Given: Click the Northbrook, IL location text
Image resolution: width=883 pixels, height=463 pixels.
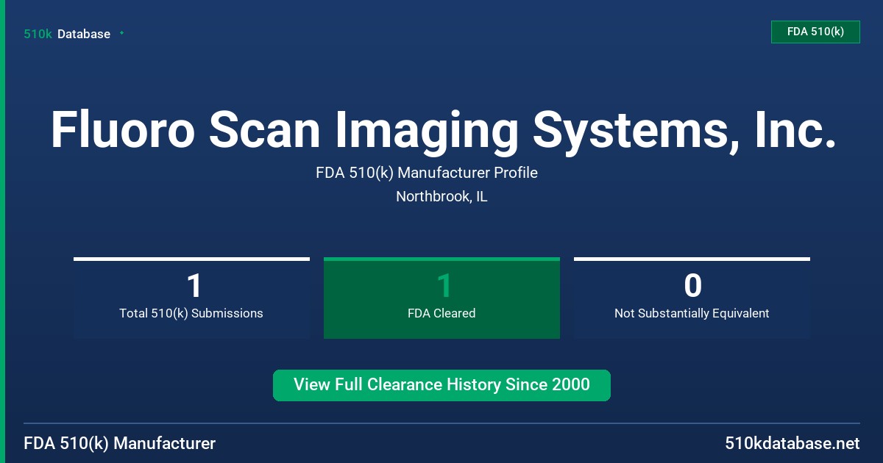Looking at the screenshot, I should click(x=441, y=196).
